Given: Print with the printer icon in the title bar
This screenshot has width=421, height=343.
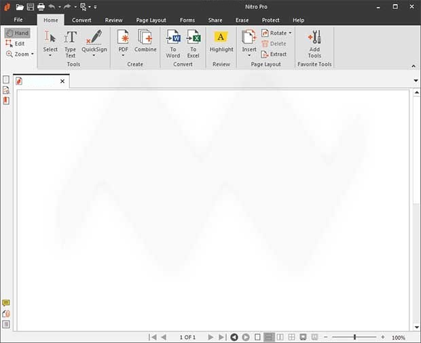Looking at the screenshot, I should click(x=41, y=7).
